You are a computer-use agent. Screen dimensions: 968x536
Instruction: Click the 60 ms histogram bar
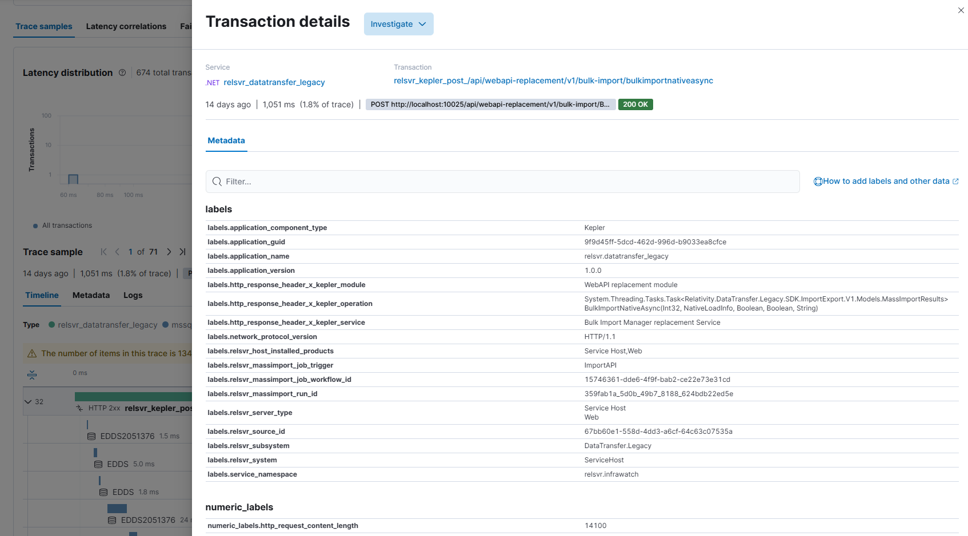pyautogui.click(x=73, y=179)
